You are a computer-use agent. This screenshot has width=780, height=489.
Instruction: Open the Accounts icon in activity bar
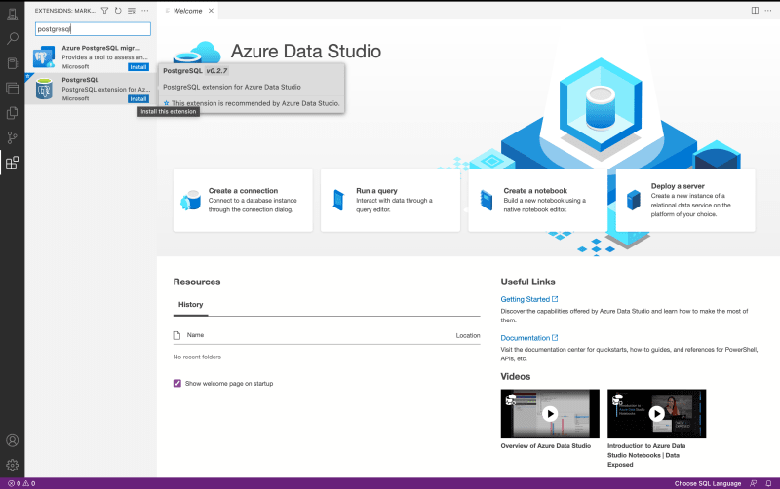[13, 441]
